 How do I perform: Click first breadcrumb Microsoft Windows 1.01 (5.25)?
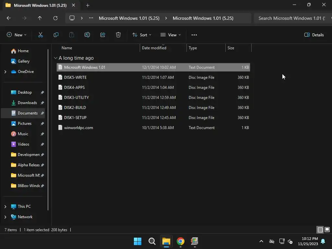(x=129, y=18)
